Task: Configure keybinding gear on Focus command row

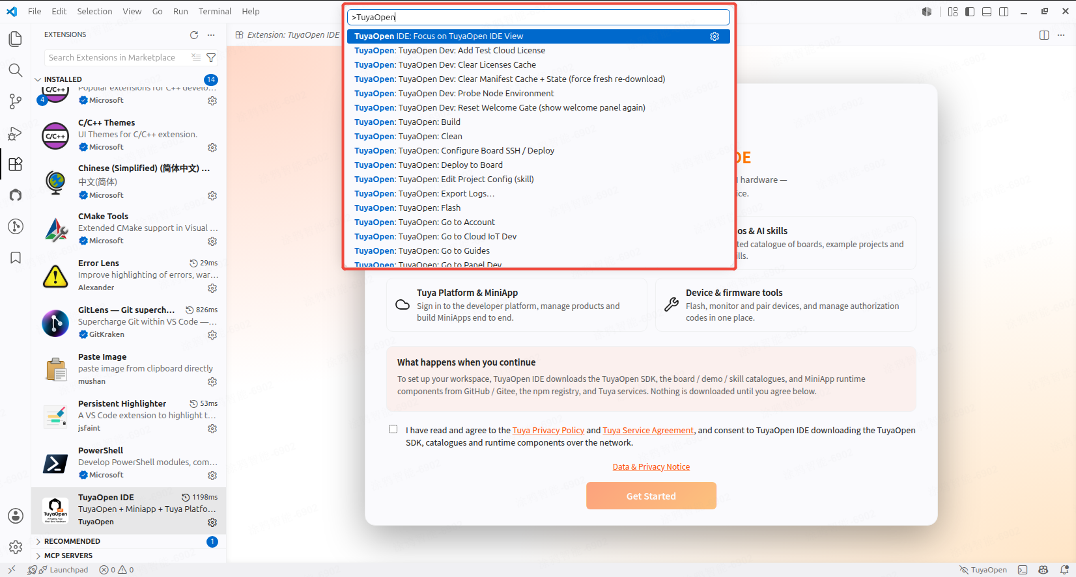Action: (x=715, y=36)
